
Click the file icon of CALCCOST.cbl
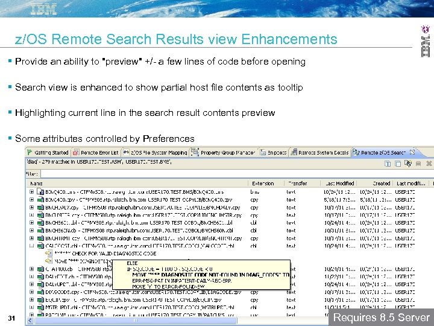(x=40, y=246)
